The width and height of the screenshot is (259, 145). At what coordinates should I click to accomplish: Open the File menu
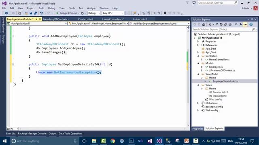click(4, 8)
